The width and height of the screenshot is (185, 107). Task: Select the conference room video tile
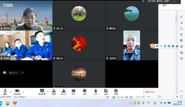tap(26, 45)
